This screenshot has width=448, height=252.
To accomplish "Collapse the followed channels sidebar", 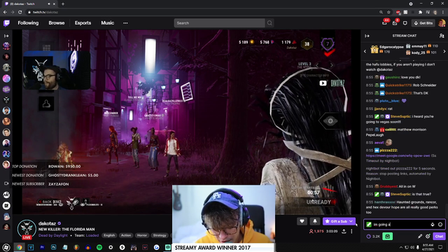I will click(x=6, y=36).
